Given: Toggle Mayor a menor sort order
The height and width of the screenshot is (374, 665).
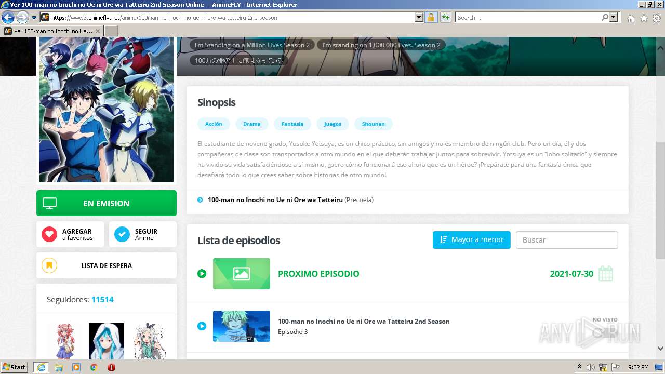Looking at the screenshot, I should 472,239.
